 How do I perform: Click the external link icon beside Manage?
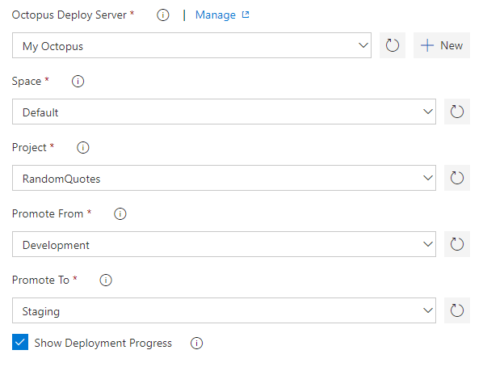coord(246,15)
